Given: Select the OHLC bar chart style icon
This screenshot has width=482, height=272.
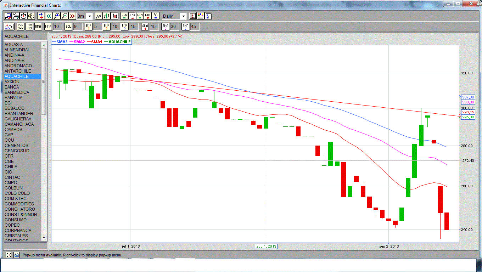Looking at the screenshot, I should (x=107, y=16).
